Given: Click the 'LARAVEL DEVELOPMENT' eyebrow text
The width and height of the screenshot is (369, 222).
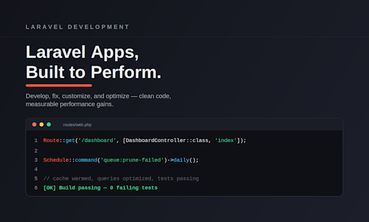Looking at the screenshot, I should coord(78,27).
